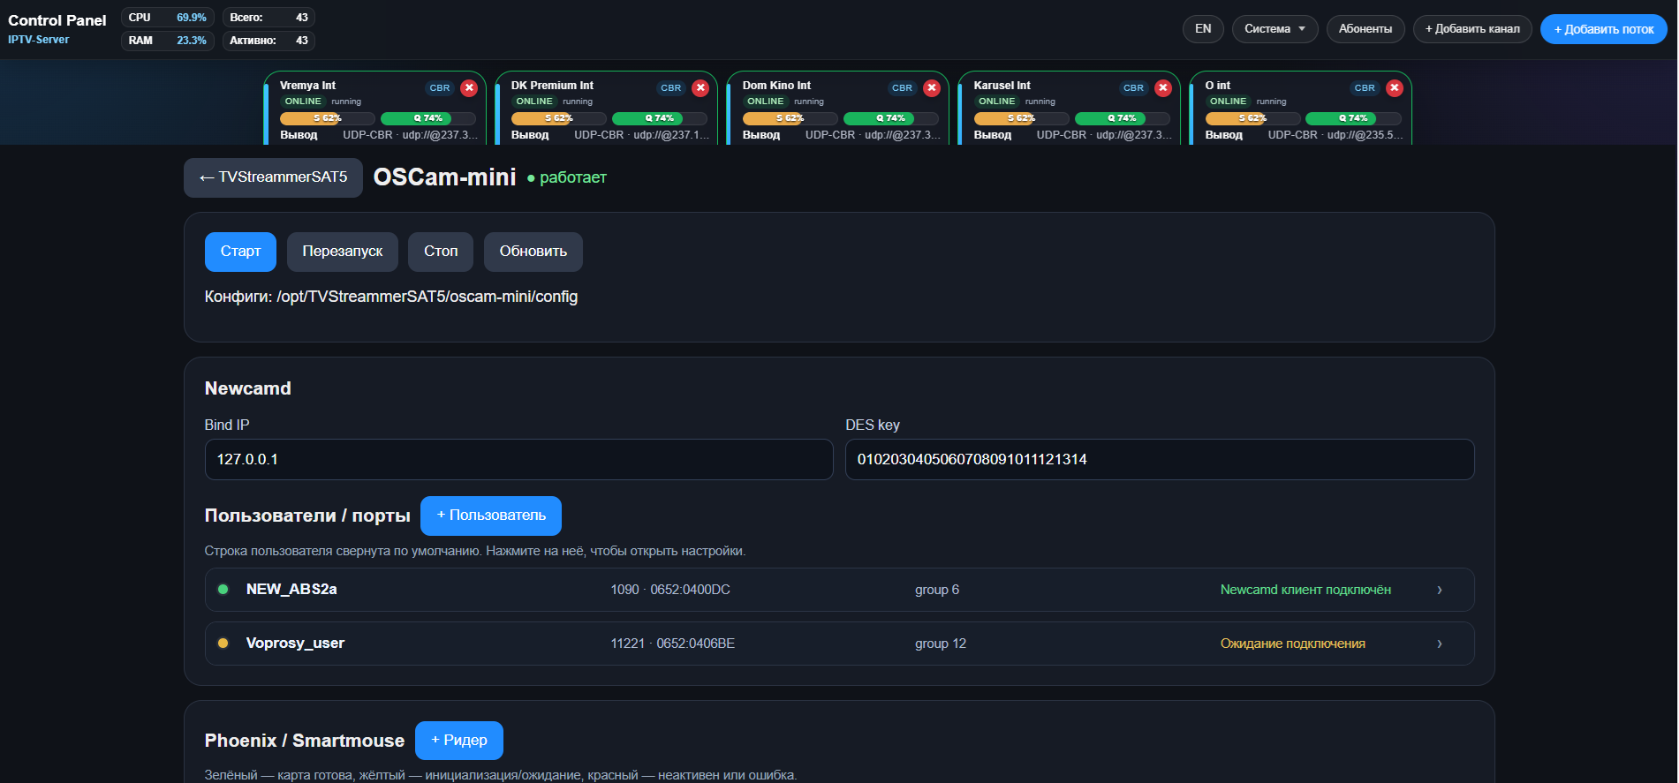Click Всего: 43 counter
The image size is (1679, 783).
pyautogui.click(x=268, y=18)
